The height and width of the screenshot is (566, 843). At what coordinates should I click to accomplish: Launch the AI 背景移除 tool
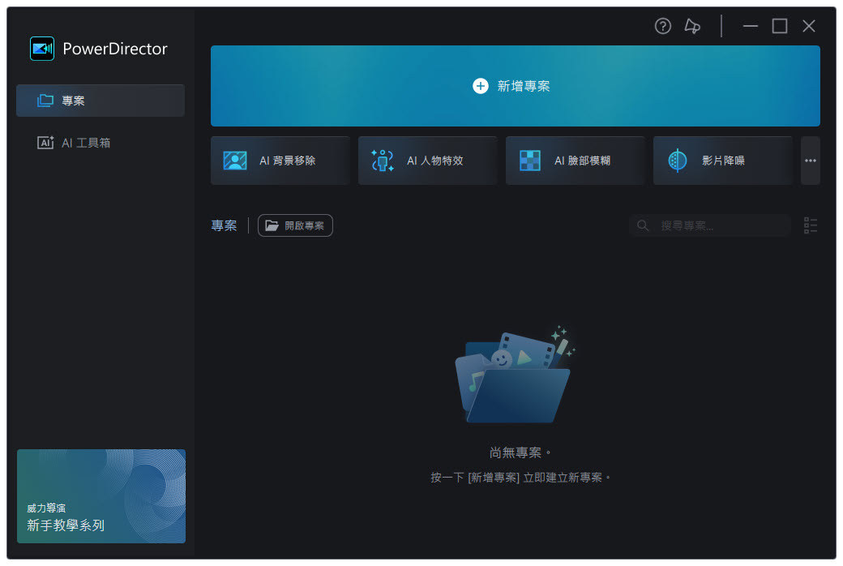click(280, 161)
